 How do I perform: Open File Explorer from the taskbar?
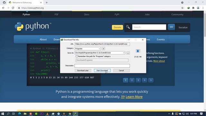(25, 114)
